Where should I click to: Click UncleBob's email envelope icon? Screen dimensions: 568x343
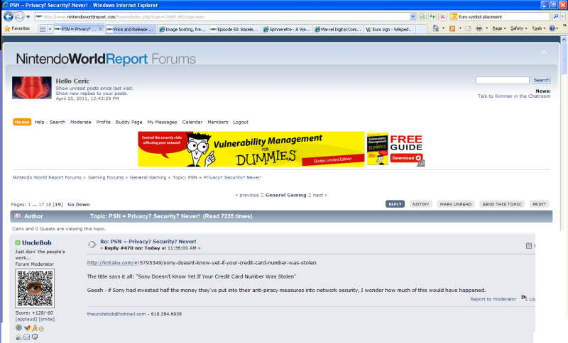(27, 337)
